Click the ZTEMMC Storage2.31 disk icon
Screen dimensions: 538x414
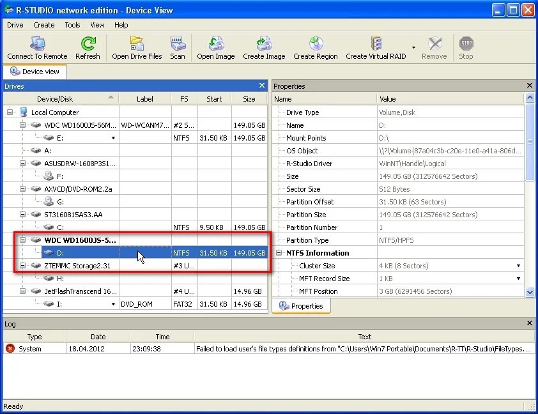click(36, 266)
